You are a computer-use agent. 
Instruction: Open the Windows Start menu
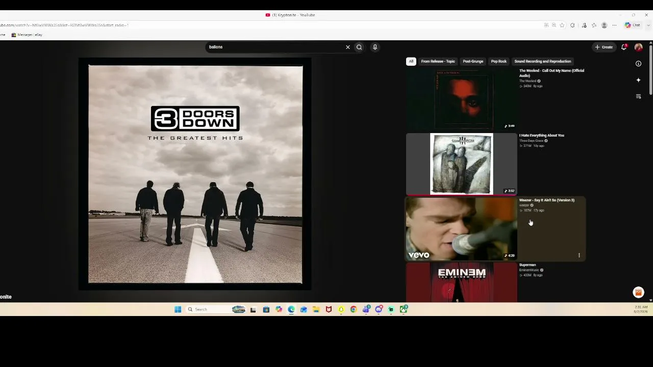178,309
